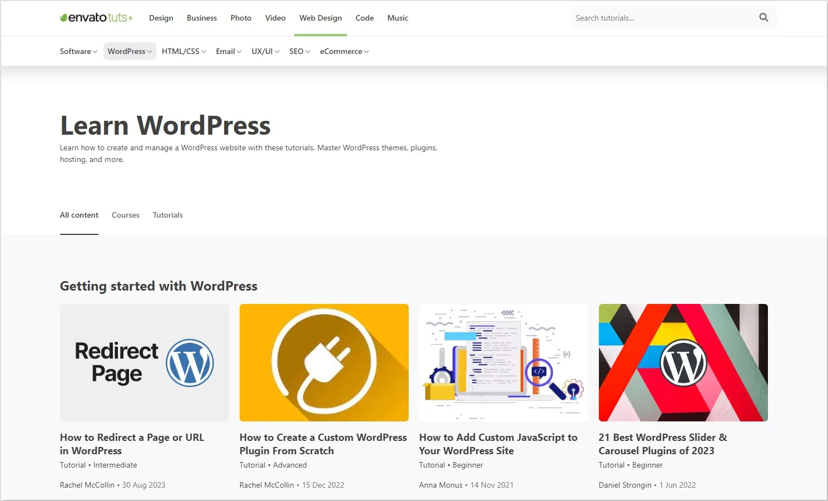This screenshot has height=501, width=828.
Task: Click author Daniel Strongin
Action: click(x=625, y=485)
